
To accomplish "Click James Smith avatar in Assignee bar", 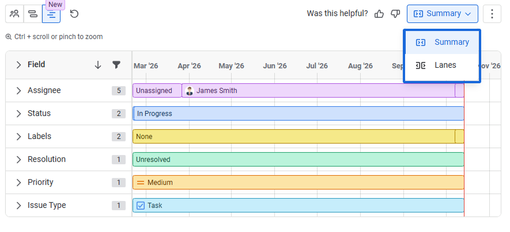I will coord(190,91).
